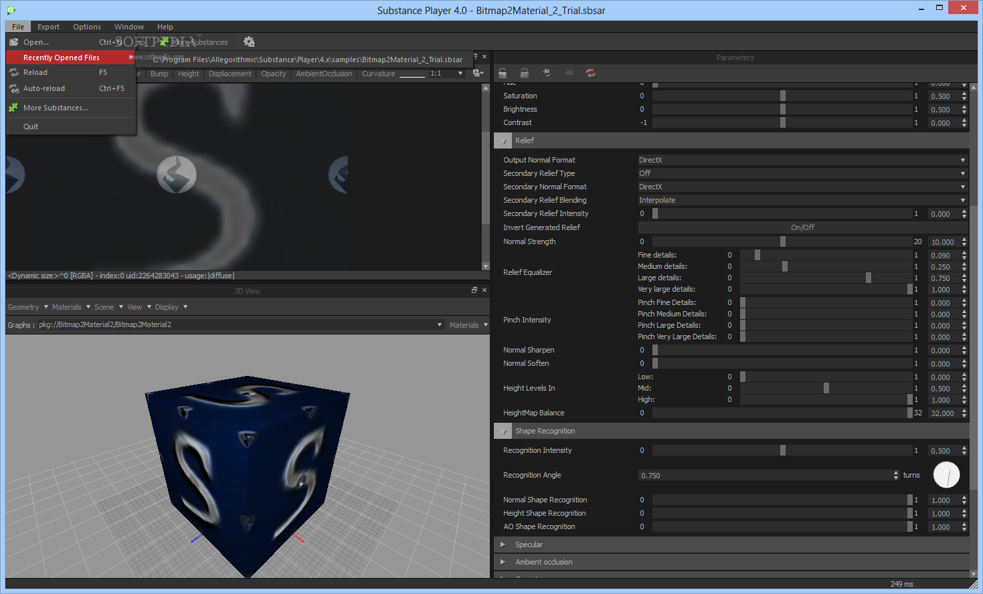The width and height of the screenshot is (983, 594).
Task: Step the HeightMap Balance spinner
Action: (964, 413)
